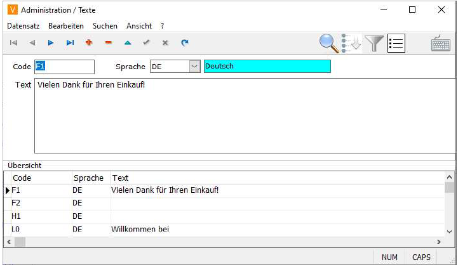Viewport: 458px width, 267px height.
Task: Click the funnel filter icon
Action: pyautogui.click(x=375, y=43)
